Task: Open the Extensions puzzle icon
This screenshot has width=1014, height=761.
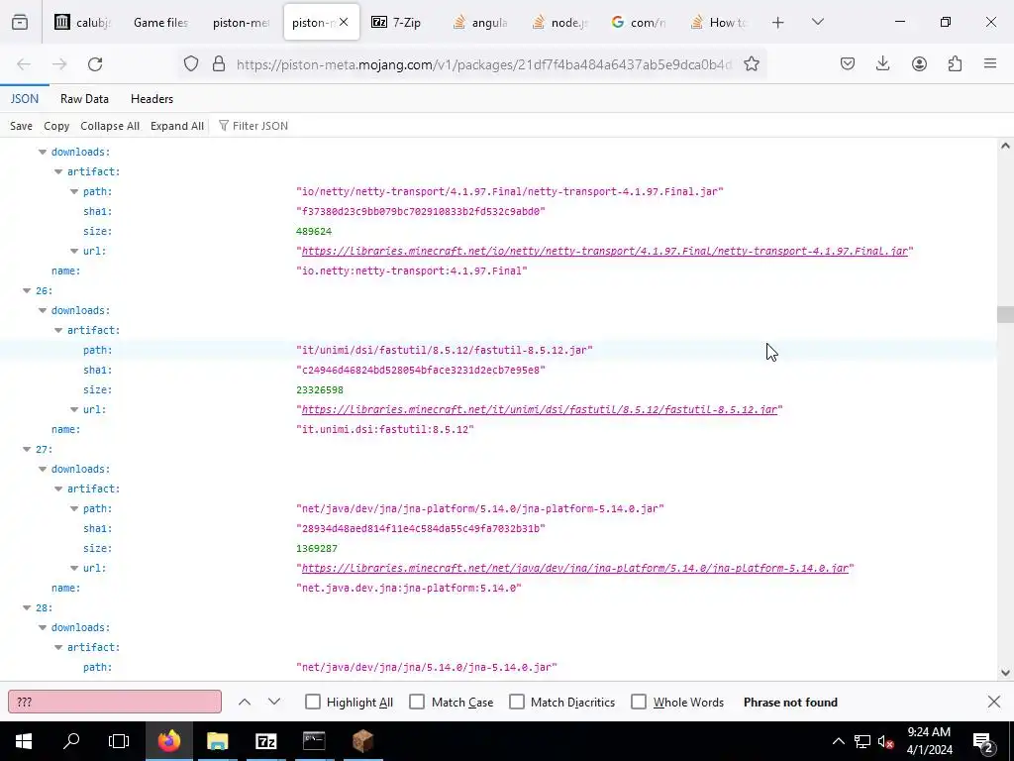Action: 955,64
